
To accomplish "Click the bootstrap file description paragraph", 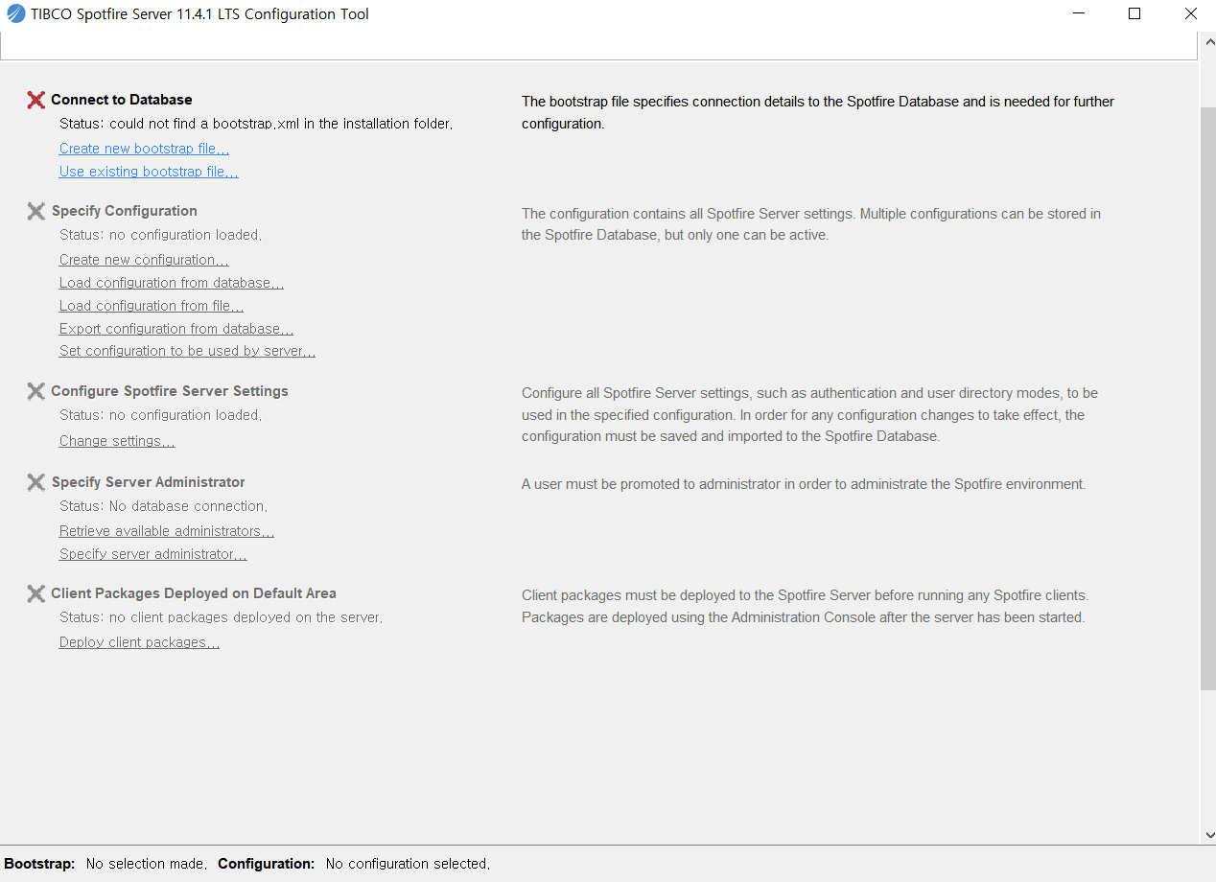I will coord(818,112).
